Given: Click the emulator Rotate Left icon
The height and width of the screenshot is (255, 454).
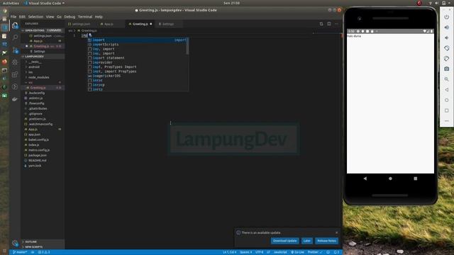Looking at the screenshot, I should tap(446, 48).
